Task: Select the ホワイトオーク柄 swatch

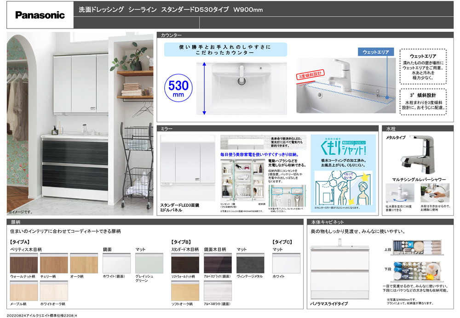Action: tap(53, 291)
